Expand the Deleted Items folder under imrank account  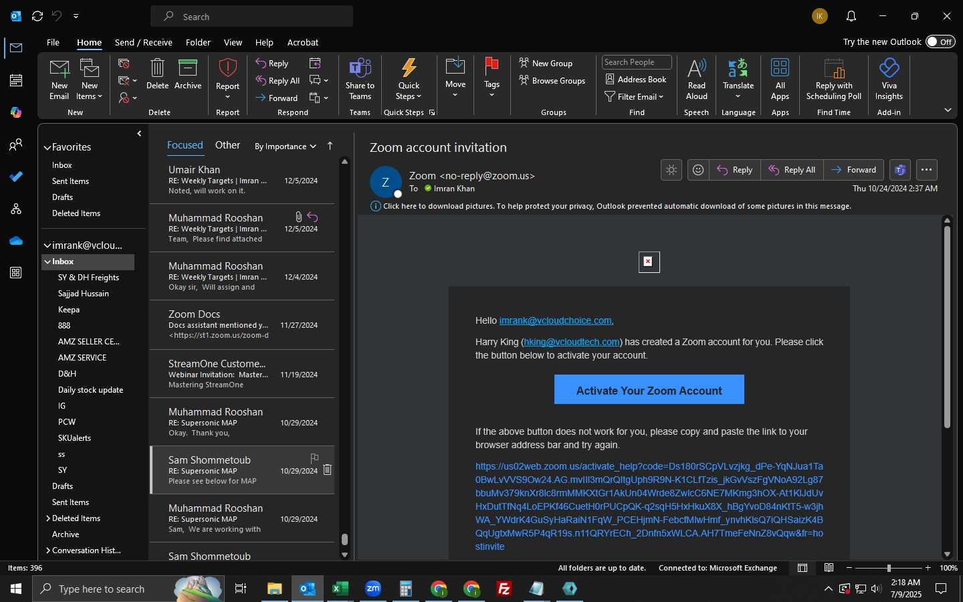[x=48, y=518]
